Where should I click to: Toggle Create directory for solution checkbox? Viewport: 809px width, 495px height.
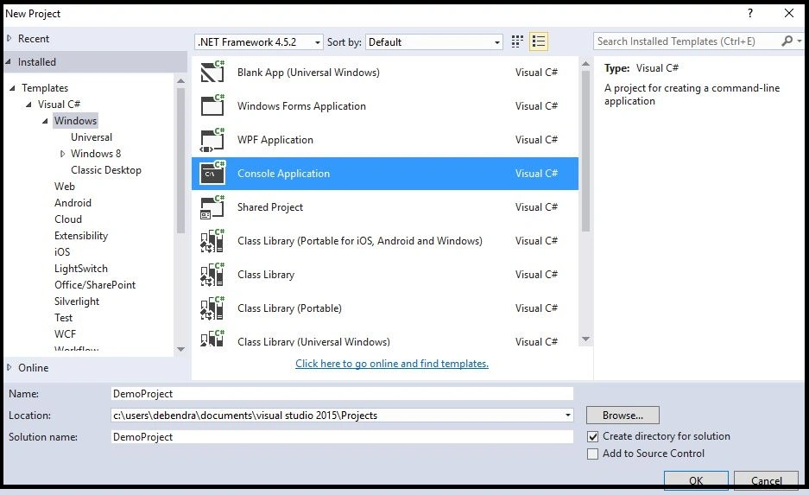tap(593, 436)
